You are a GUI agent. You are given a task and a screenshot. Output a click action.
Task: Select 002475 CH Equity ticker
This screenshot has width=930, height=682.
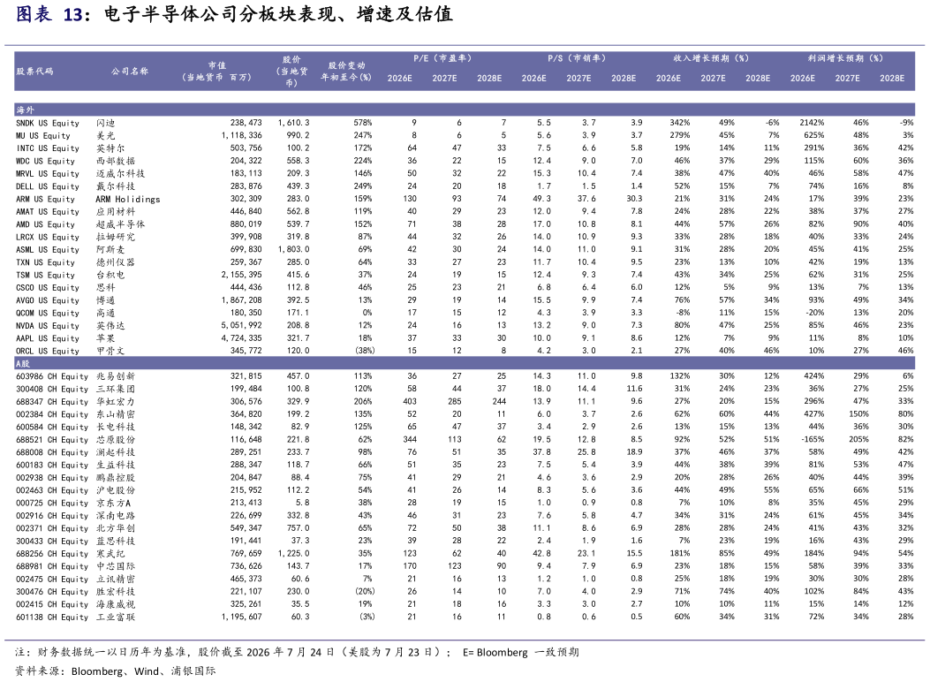coord(52,580)
